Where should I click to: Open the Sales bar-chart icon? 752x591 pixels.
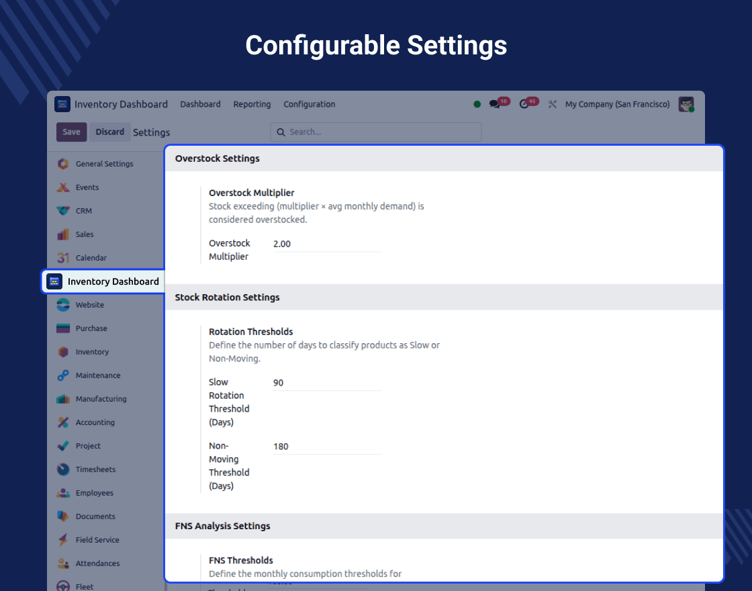[x=63, y=234]
